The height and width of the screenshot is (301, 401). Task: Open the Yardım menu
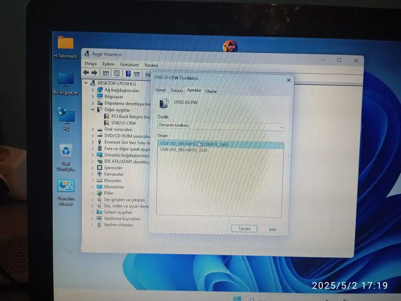(151, 65)
